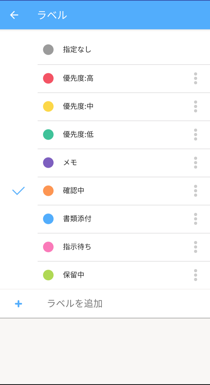The width and height of the screenshot is (210, 385).
Task: Click the yellow 優先度:中 color dot
Action: [48, 106]
